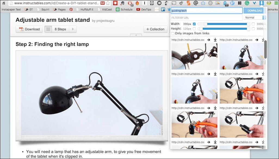This screenshot has width=279, height=159.
Task: Open the Pages bookmark
Action: 59,10
